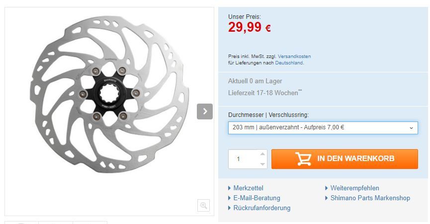This screenshot has height=224, width=430.
Task: Click the brake disc product image
Action: [x=109, y=94]
